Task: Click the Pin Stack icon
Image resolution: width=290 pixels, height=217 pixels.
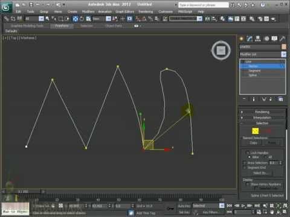Action: coord(244,99)
